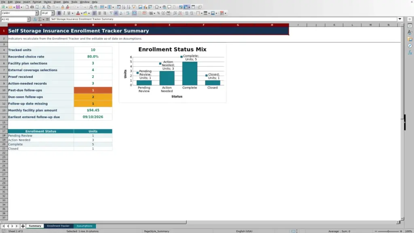Toggle Italic formatting
Screen dimensions: 414x233
point(64,13)
